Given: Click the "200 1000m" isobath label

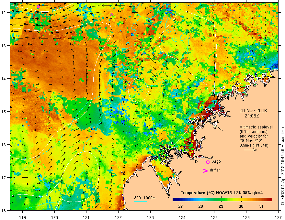Looking at the screenshot, I should [x=145, y=198].
